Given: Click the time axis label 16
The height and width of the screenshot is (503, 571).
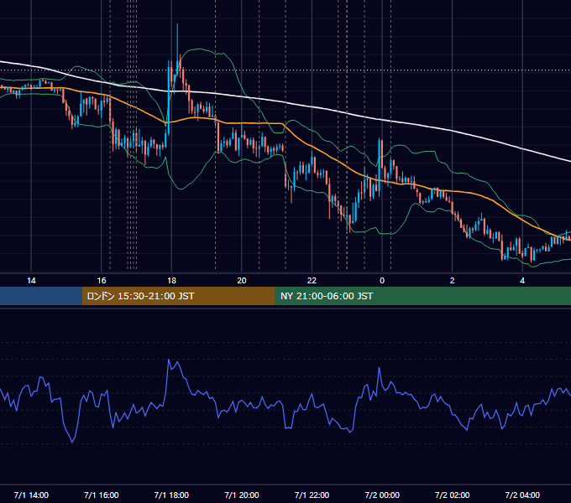Looking at the screenshot, I should coord(102,281).
